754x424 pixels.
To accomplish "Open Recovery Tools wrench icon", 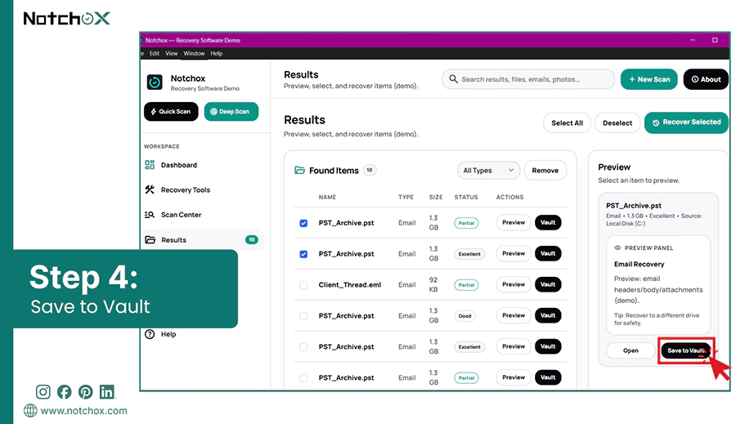I will click(x=150, y=190).
